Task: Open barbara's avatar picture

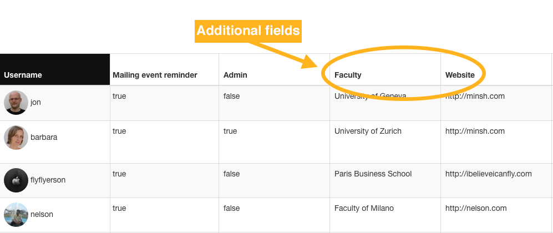Action: coord(16,138)
